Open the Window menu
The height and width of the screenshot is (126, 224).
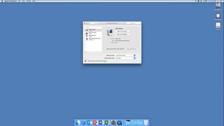[29, 1]
